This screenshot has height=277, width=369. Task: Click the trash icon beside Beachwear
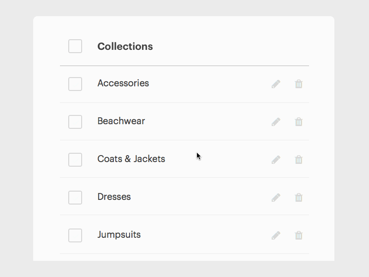[298, 121]
